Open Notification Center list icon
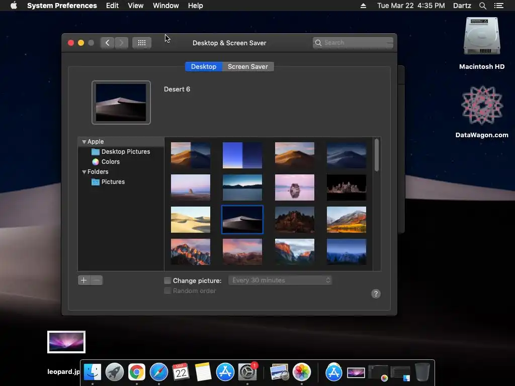515x386 pixels. [x=498, y=6]
